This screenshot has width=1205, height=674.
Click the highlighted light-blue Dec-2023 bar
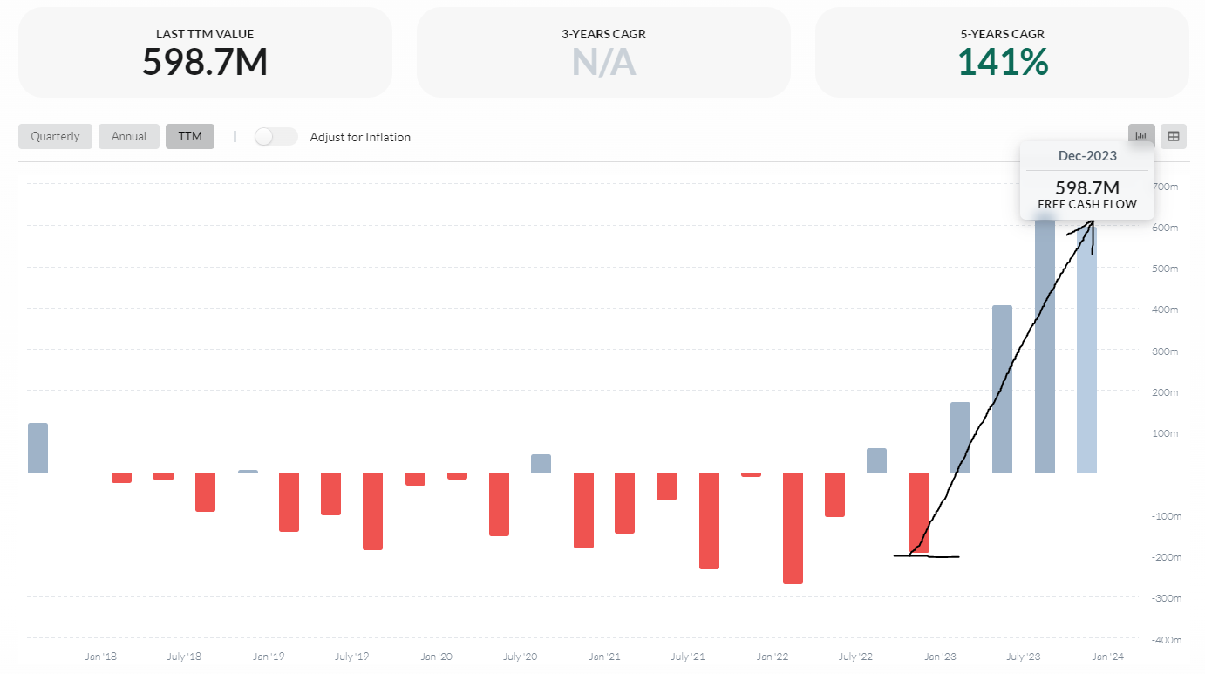point(1086,366)
